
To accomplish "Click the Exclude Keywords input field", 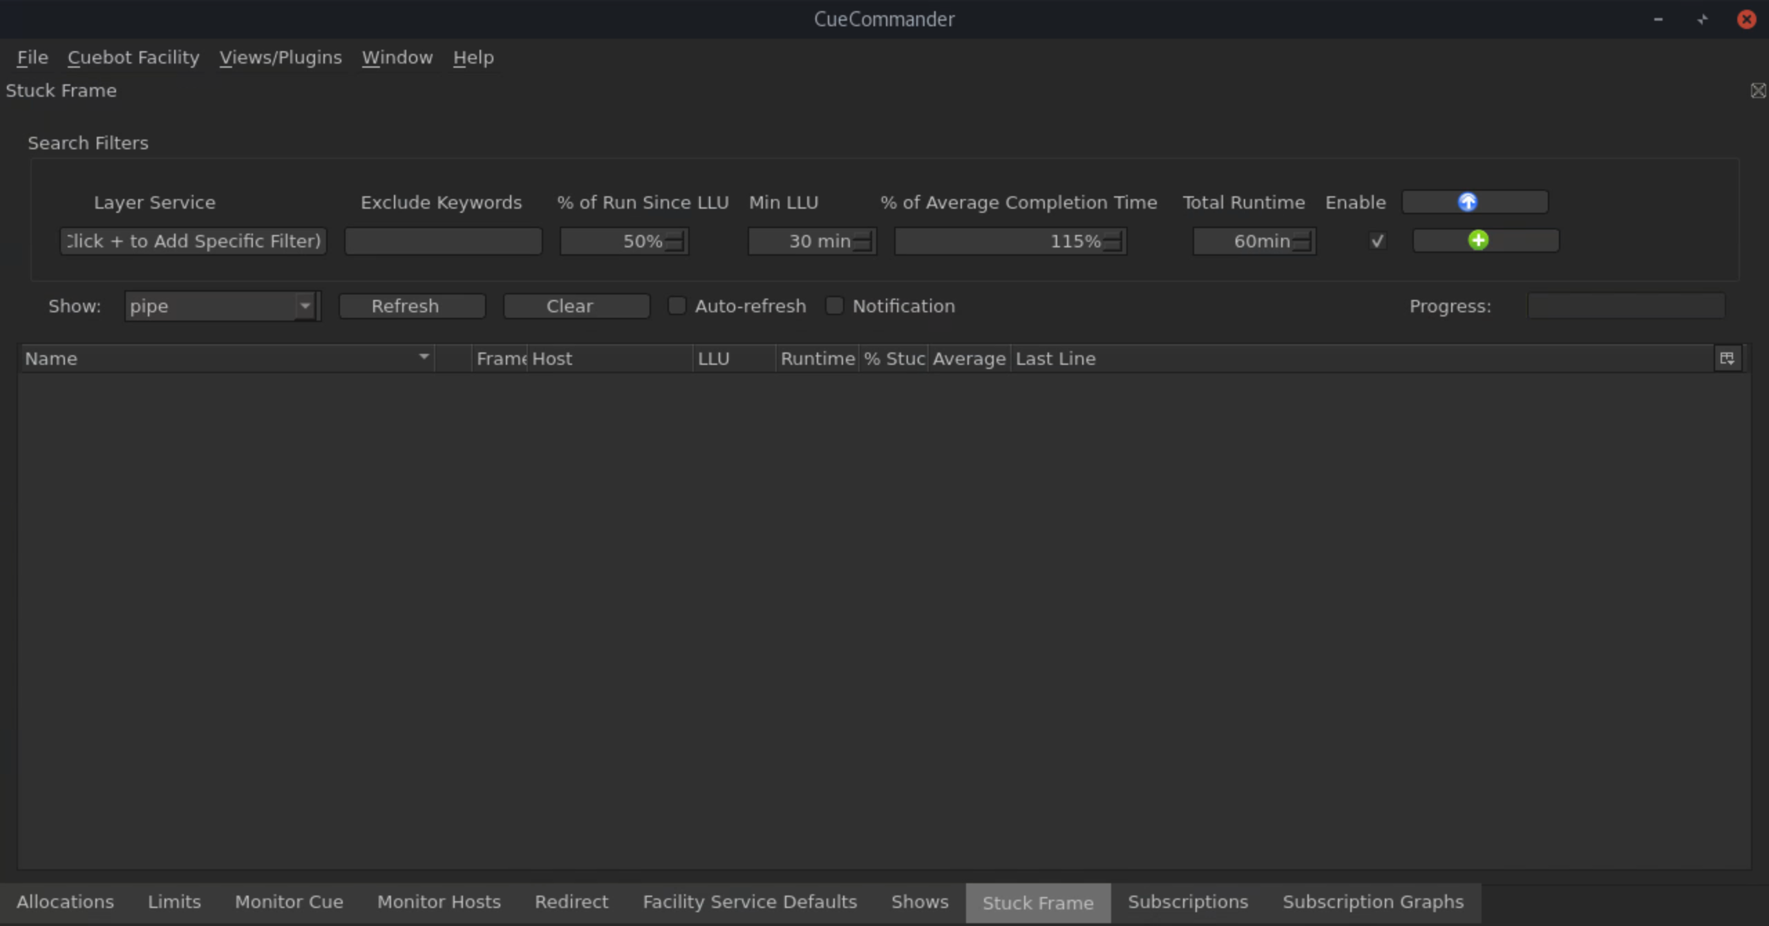I will click(x=444, y=241).
